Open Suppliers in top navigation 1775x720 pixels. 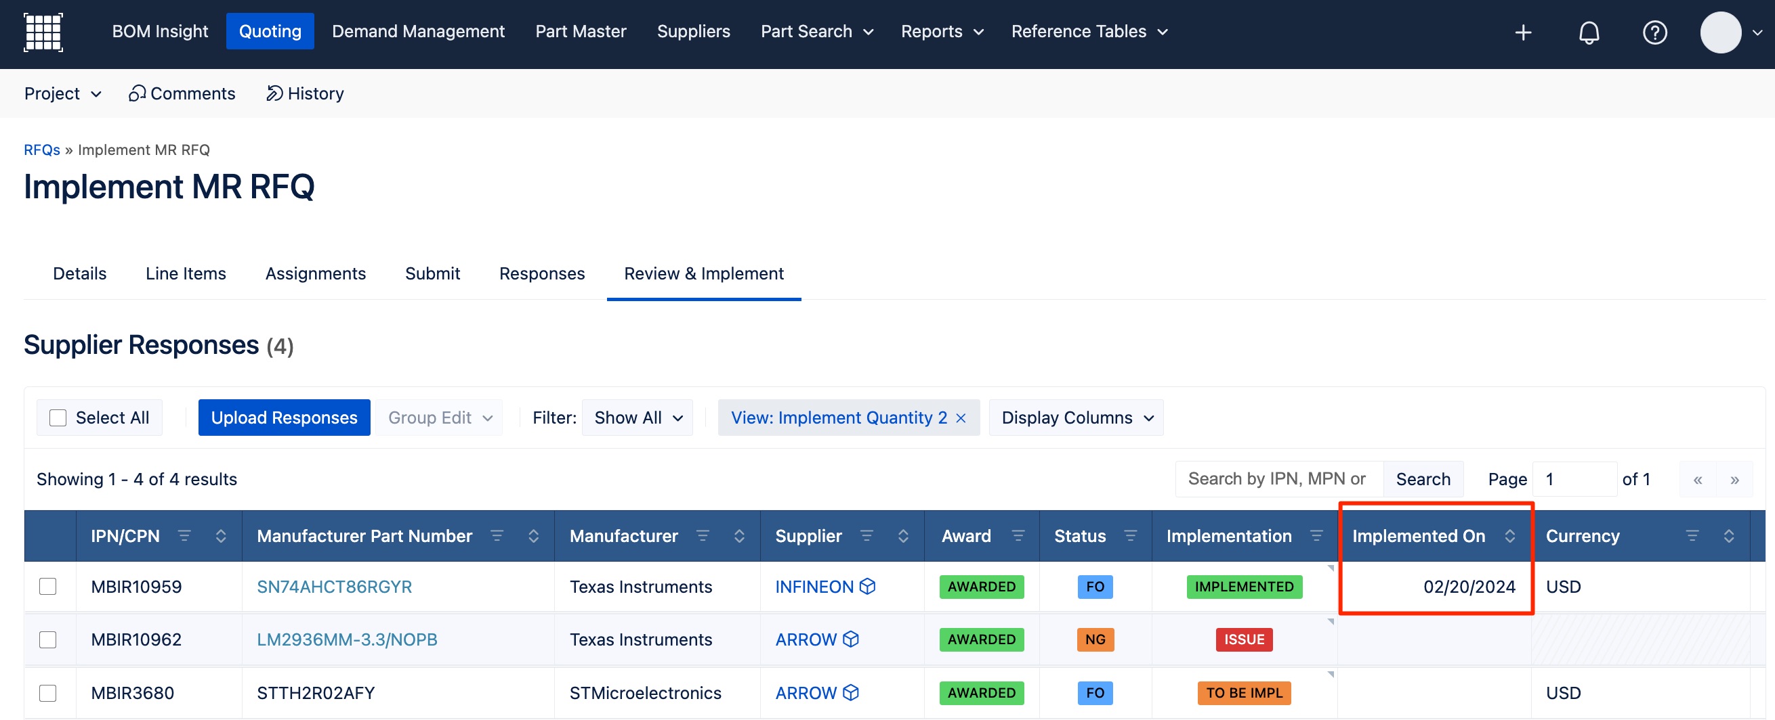pos(693,31)
